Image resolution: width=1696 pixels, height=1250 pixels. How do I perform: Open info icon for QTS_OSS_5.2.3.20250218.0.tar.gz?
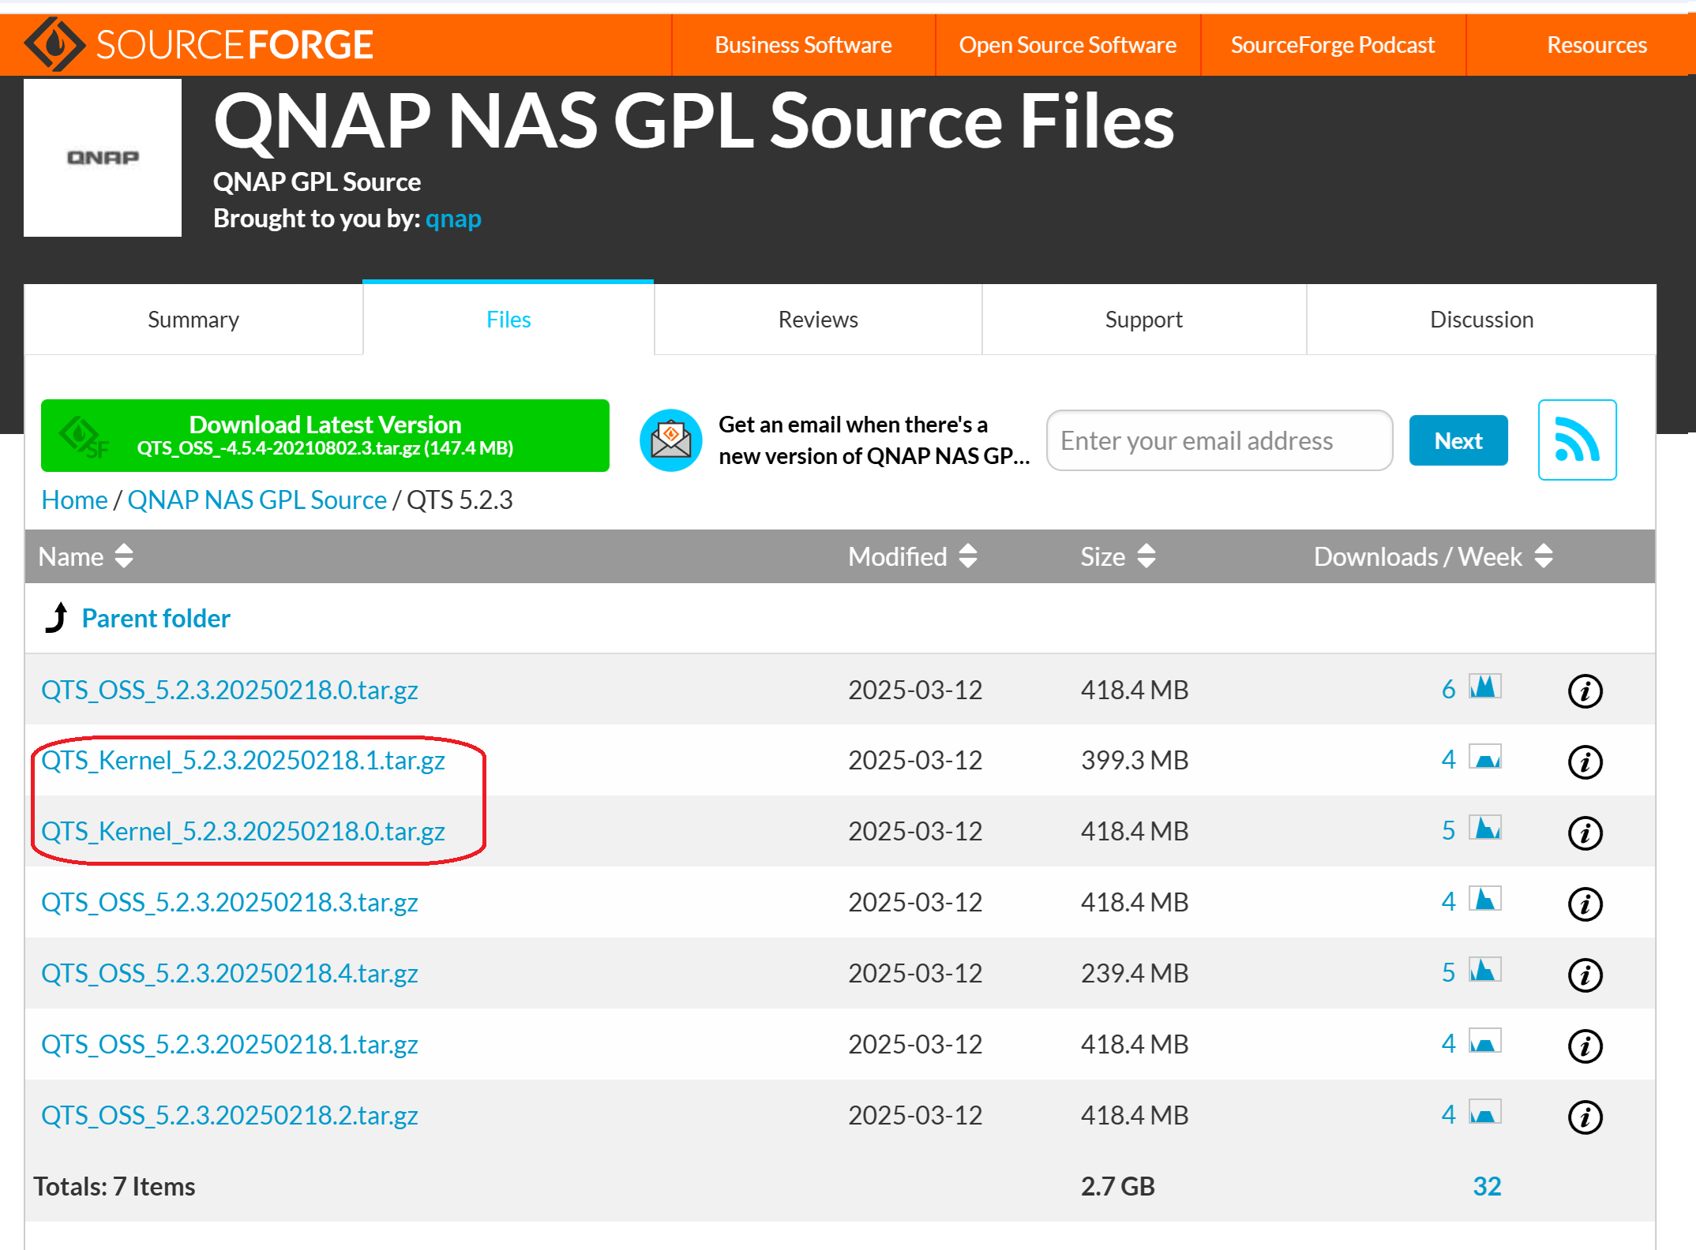(x=1584, y=690)
